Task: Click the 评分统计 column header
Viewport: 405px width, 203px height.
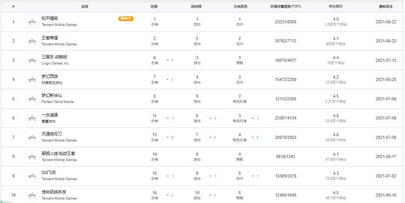Action: coord(336,7)
